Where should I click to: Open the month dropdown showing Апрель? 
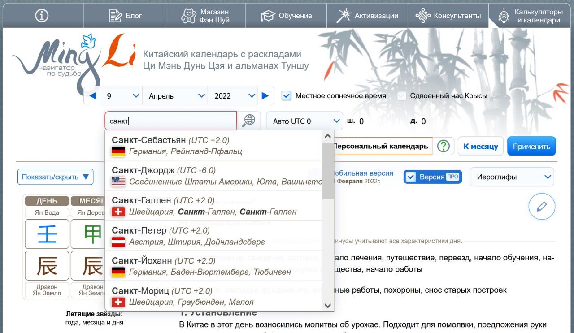point(175,96)
